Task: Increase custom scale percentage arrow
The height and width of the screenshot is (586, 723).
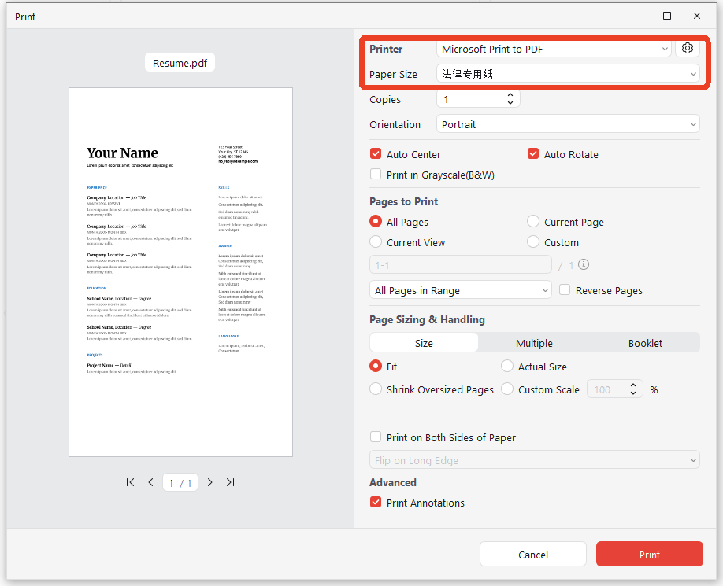Action: pyautogui.click(x=633, y=385)
